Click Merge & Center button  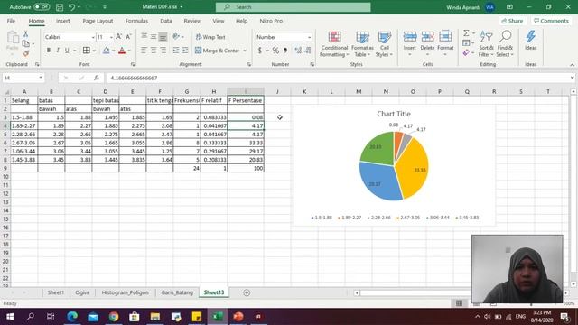click(x=217, y=51)
